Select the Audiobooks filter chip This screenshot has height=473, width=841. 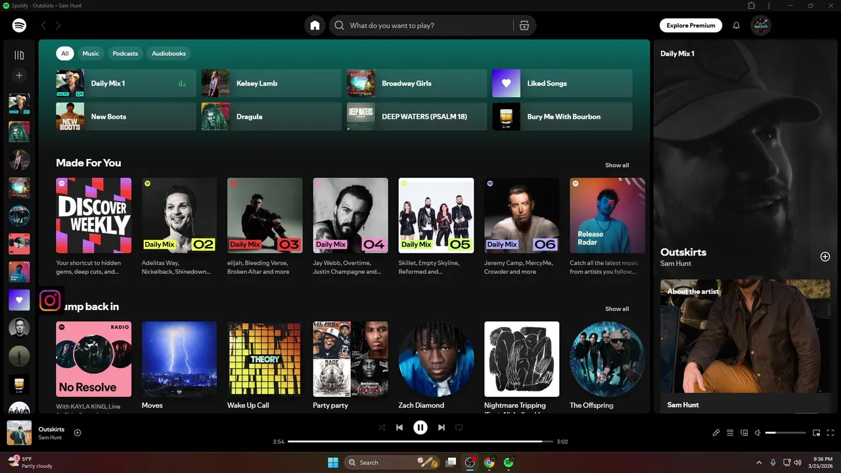169,54
